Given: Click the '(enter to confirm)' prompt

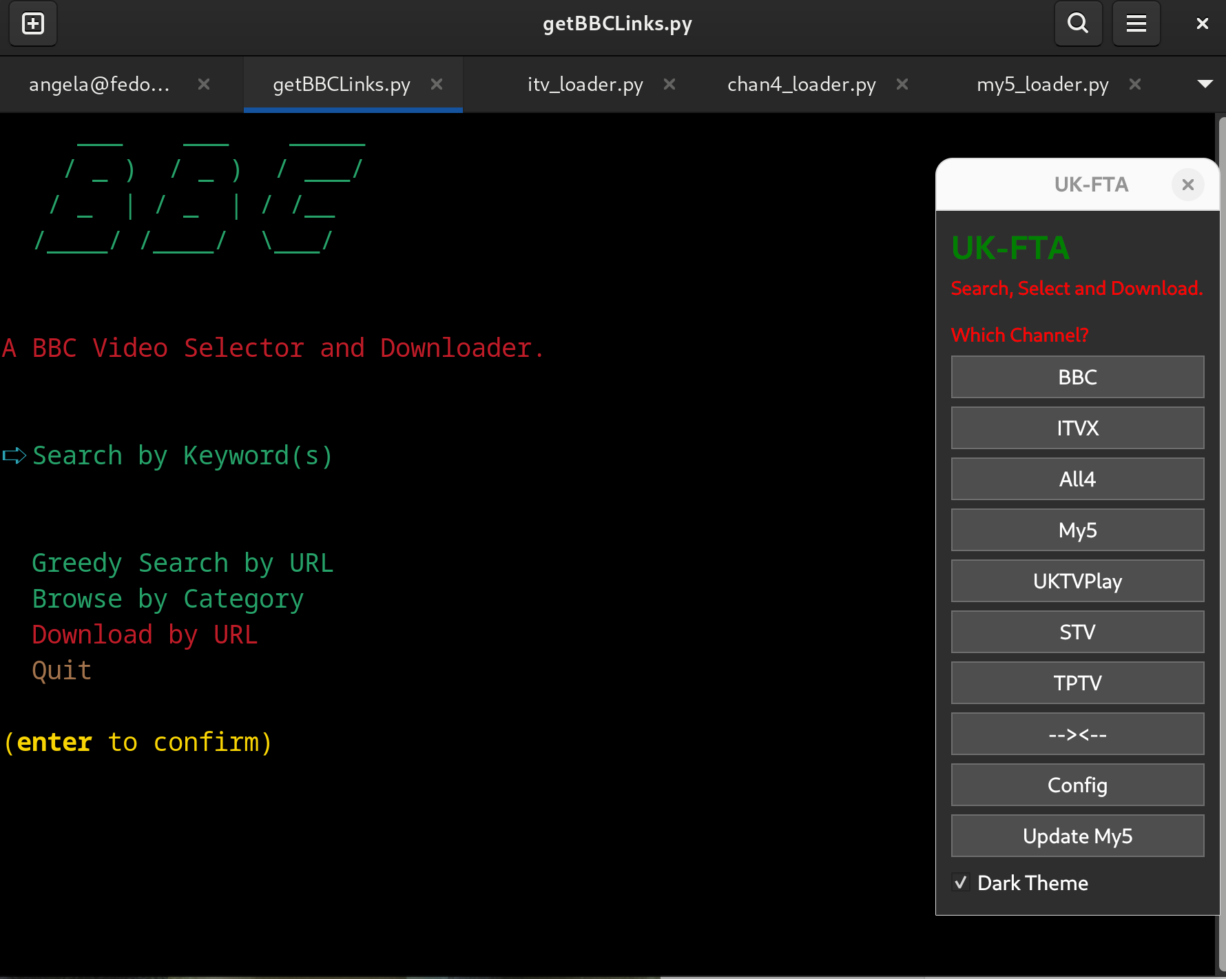Looking at the screenshot, I should (138, 743).
